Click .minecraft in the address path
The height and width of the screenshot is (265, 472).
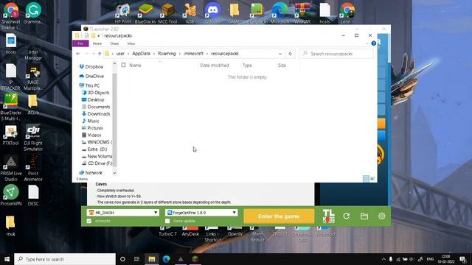click(x=193, y=54)
